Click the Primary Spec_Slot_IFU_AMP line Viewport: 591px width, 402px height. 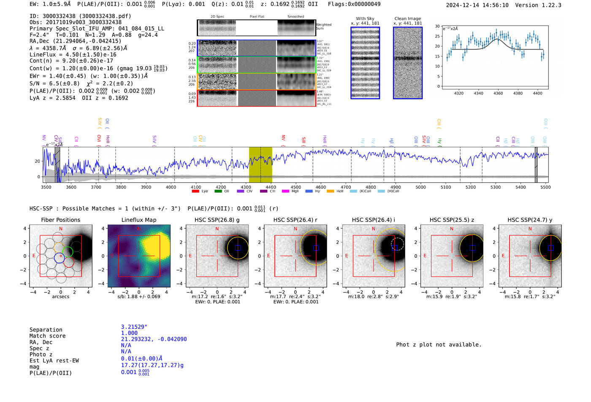[97, 29]
